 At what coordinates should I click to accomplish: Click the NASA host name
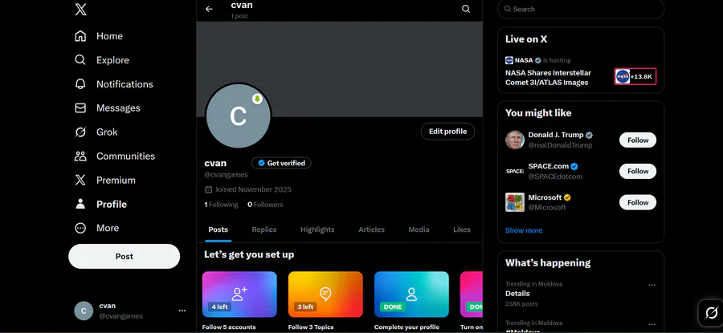[x=524, y=60]
